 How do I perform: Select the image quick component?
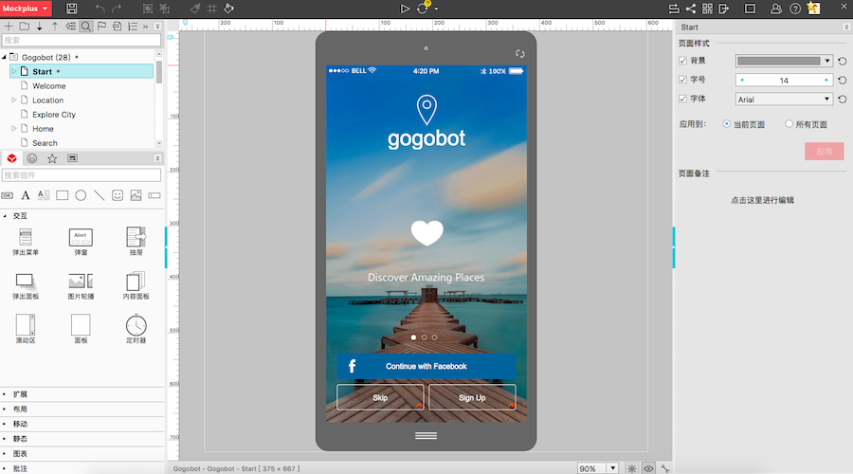(x=136, y=195)
